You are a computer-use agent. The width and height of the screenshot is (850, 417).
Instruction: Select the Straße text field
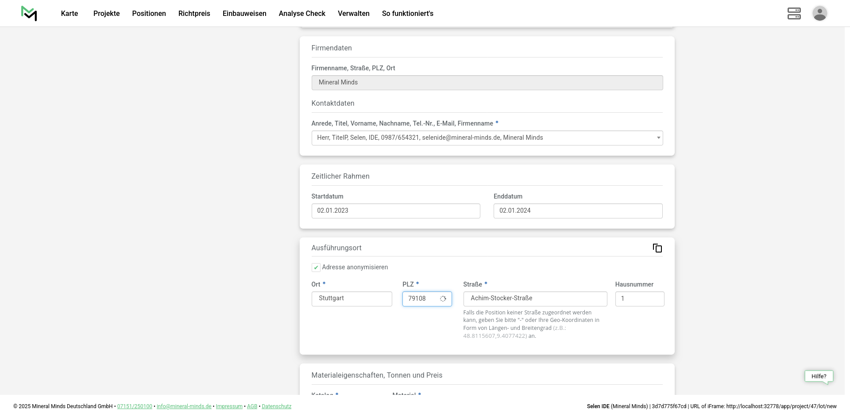click(x=535, y=299)
